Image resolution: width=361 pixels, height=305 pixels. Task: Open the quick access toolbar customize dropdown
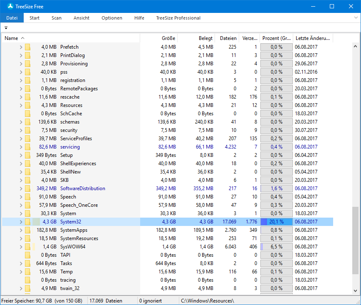click(x=6, y=27)
